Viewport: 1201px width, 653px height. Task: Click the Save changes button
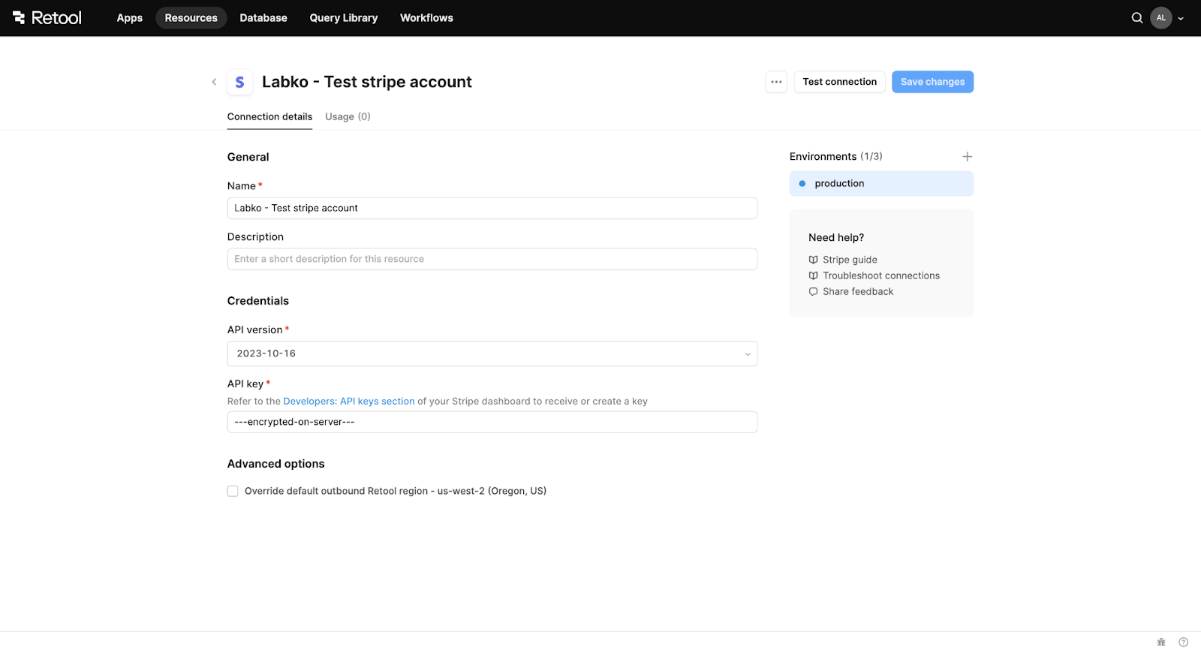pyautogui.click(x=932, y=82)
